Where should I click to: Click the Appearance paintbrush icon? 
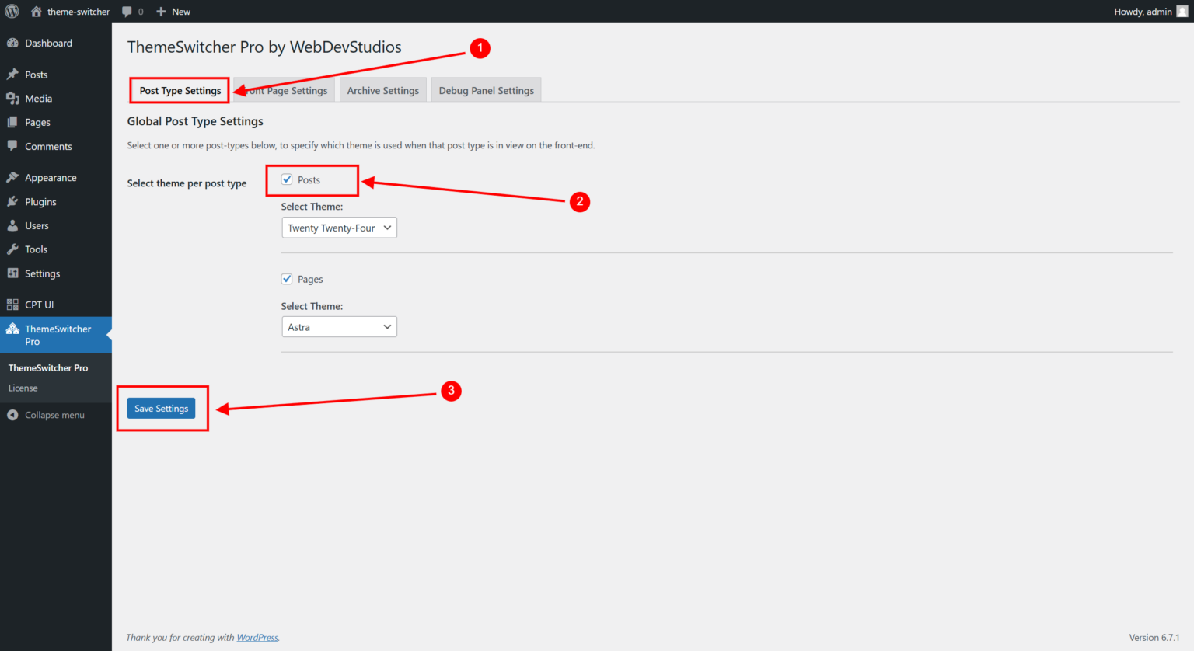pyautogui.click(x=13, y=177)
